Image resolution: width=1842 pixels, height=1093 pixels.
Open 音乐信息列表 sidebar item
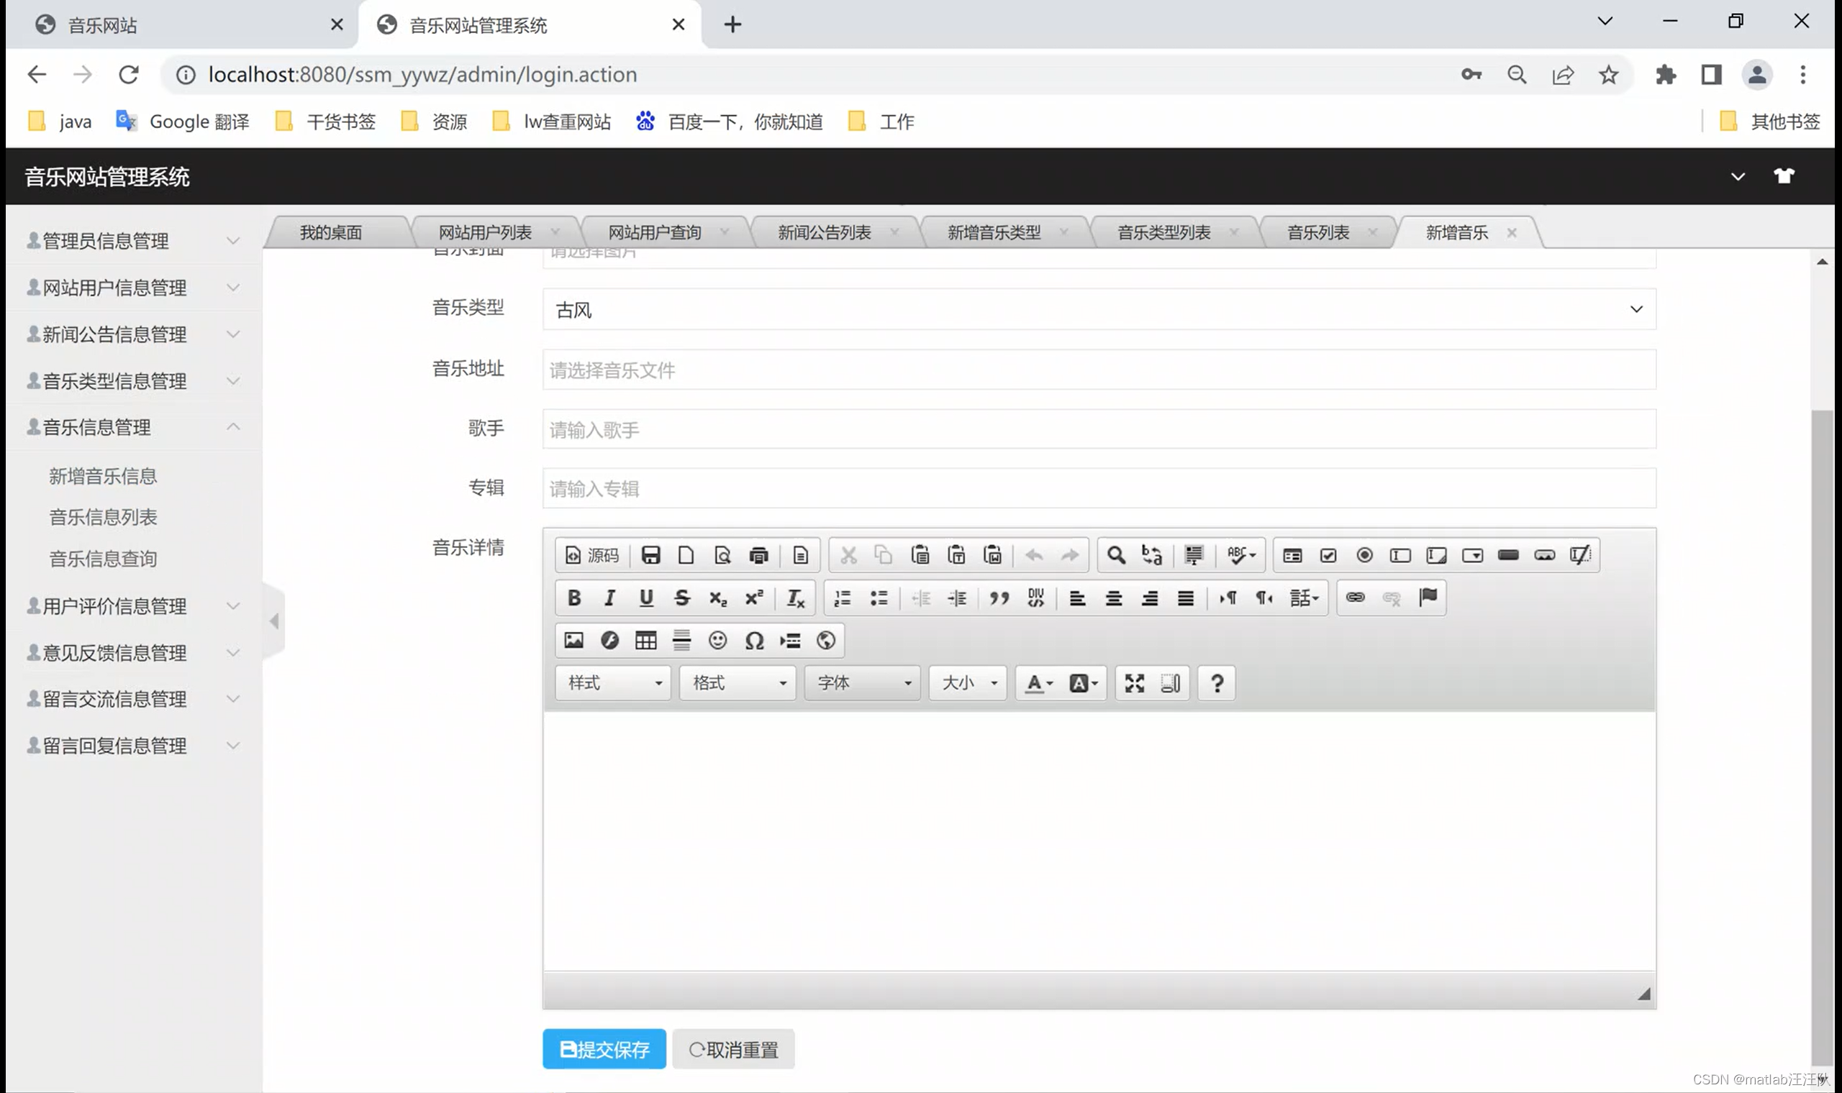click(103, 517)
